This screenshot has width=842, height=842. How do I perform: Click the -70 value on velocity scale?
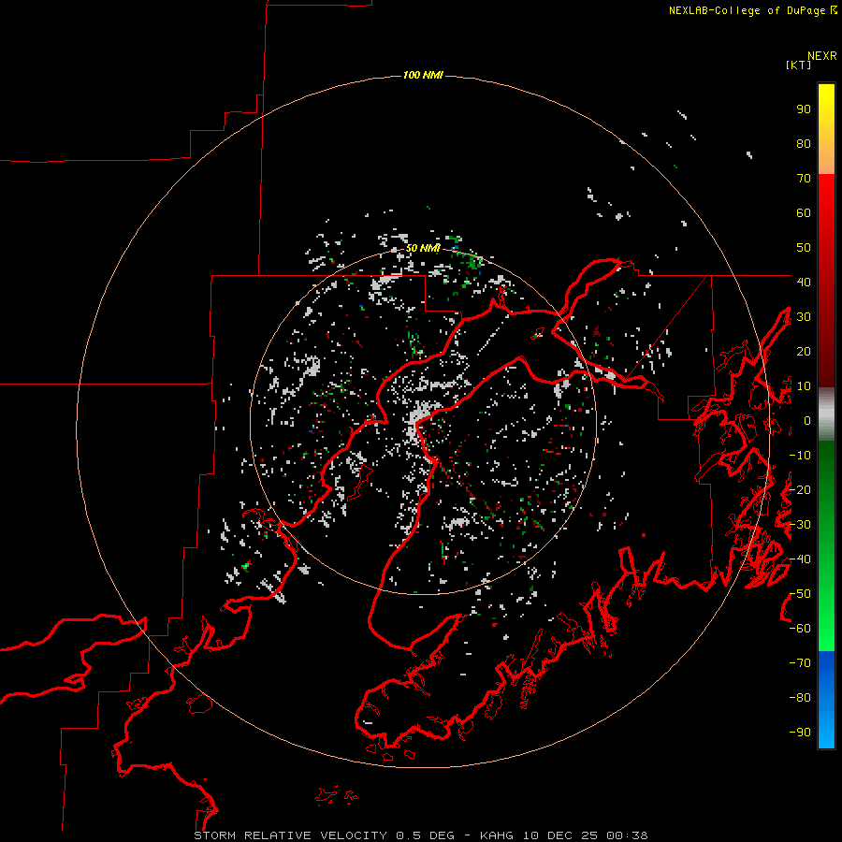pyautogui.click(x=800, y=663)
